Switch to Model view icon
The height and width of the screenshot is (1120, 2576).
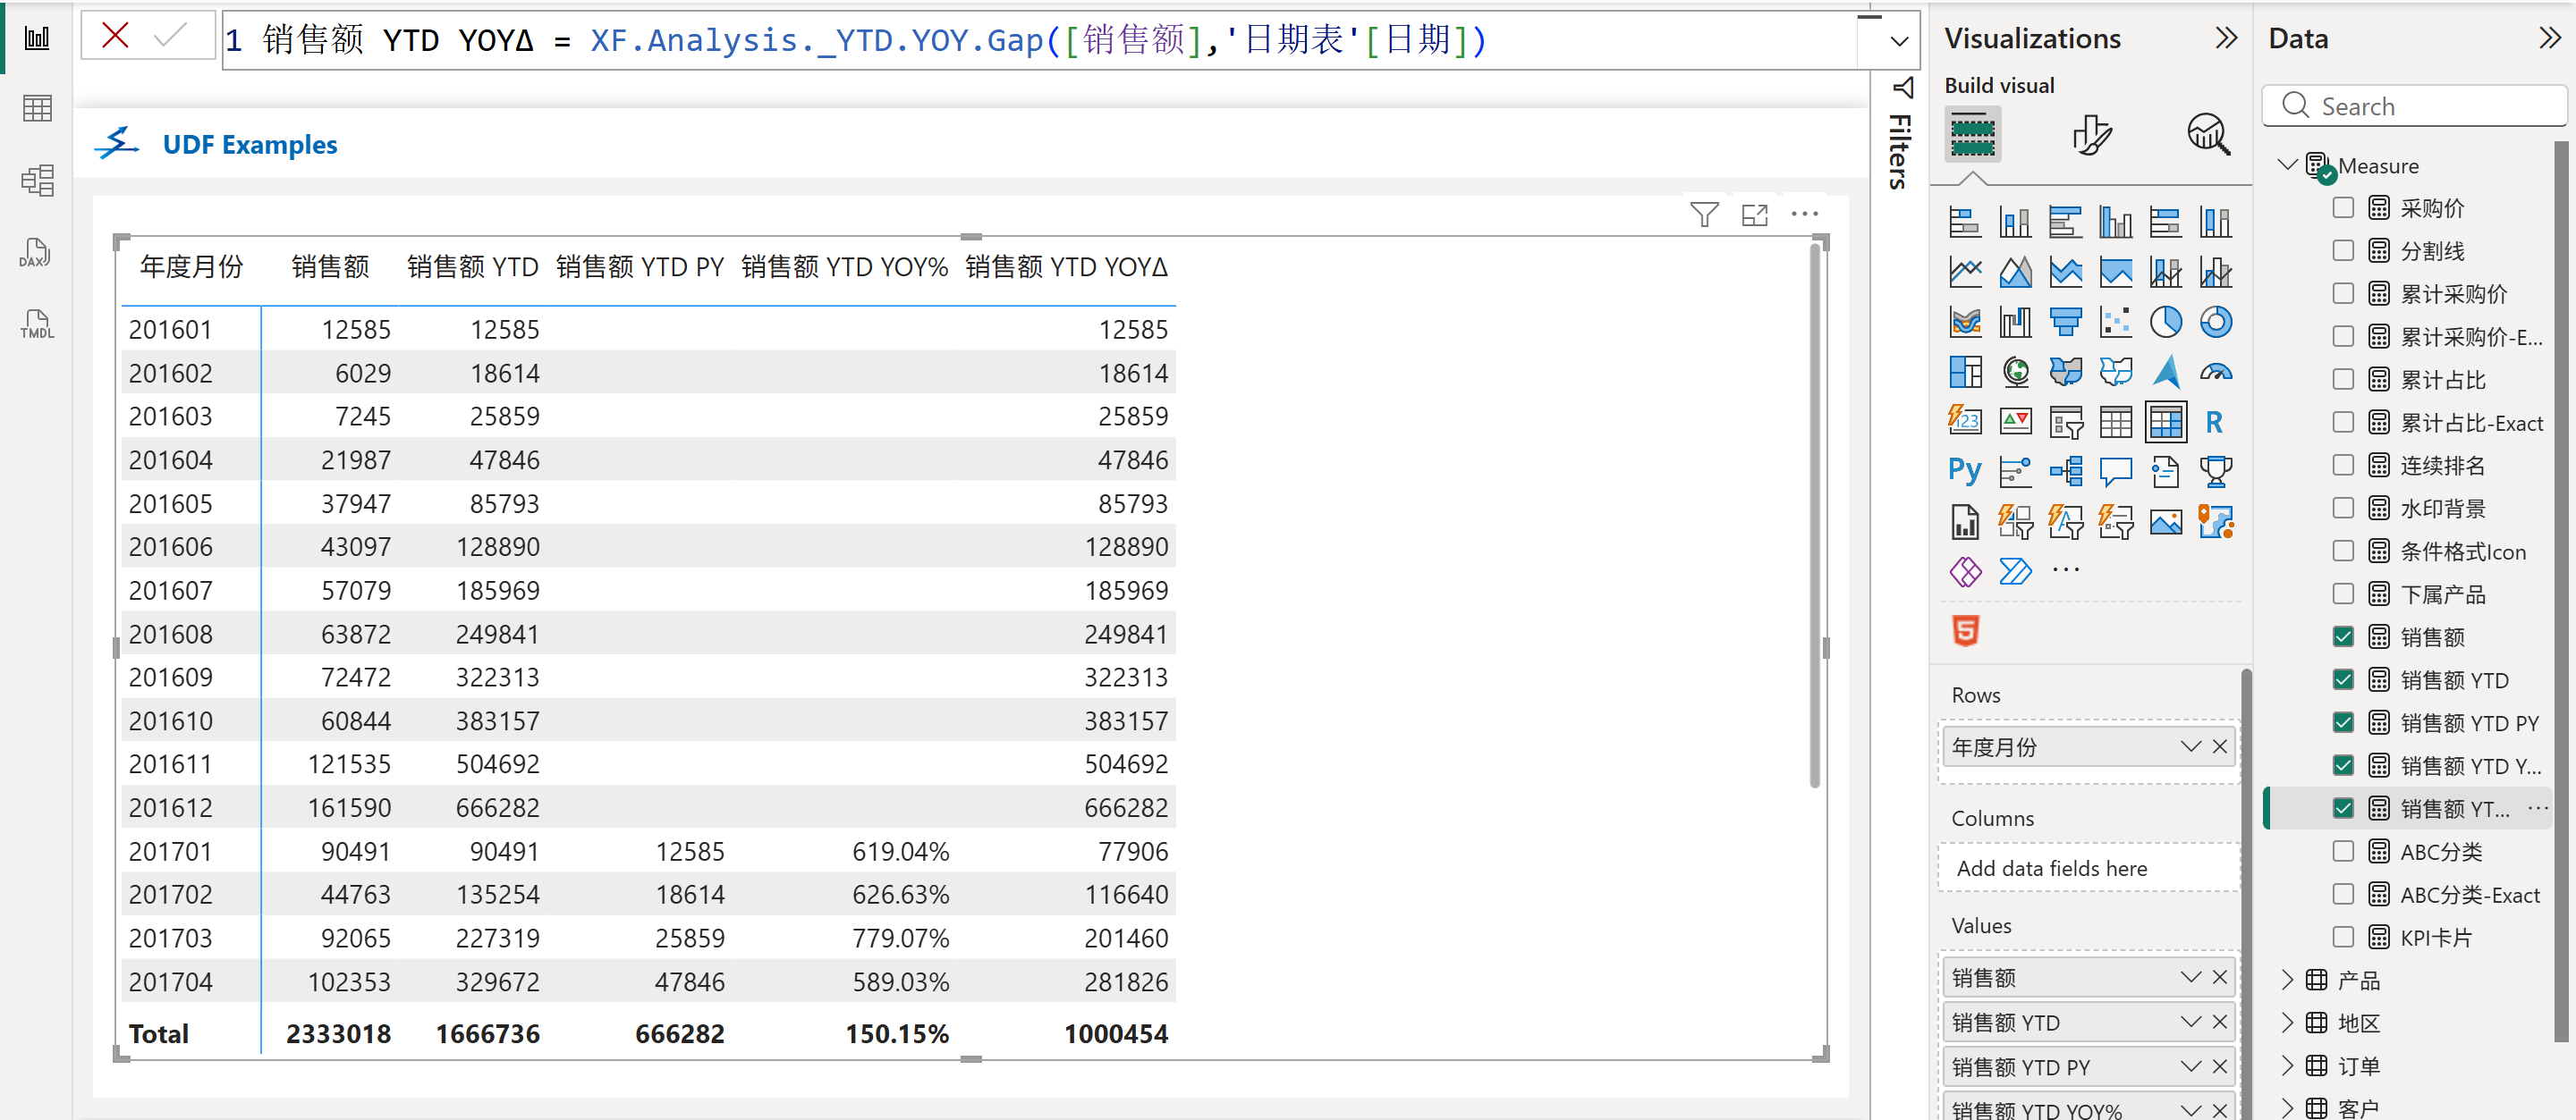pyautogui.click(x=36, y=181)
